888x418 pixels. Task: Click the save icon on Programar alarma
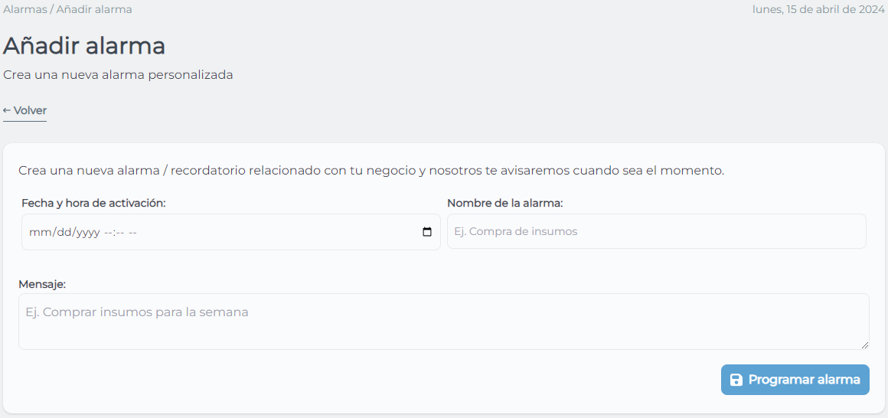736,380
